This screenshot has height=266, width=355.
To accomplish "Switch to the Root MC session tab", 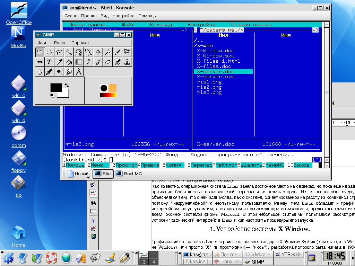I will click(129, 174).
